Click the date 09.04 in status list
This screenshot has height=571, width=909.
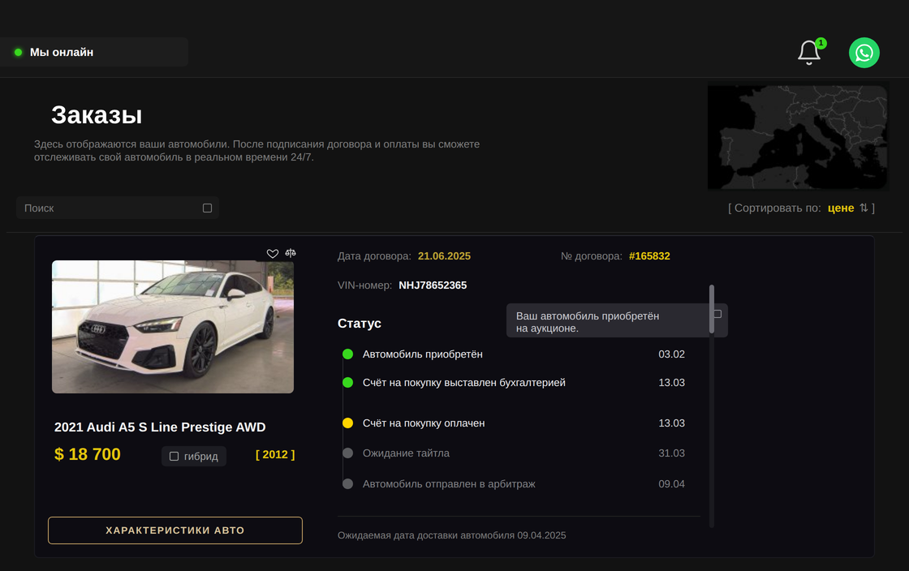point(671,483)
